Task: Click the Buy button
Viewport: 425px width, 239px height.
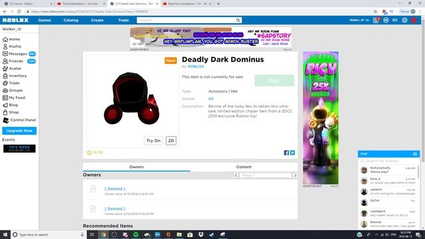Action: pyautogui.click(x=274, y=80)
